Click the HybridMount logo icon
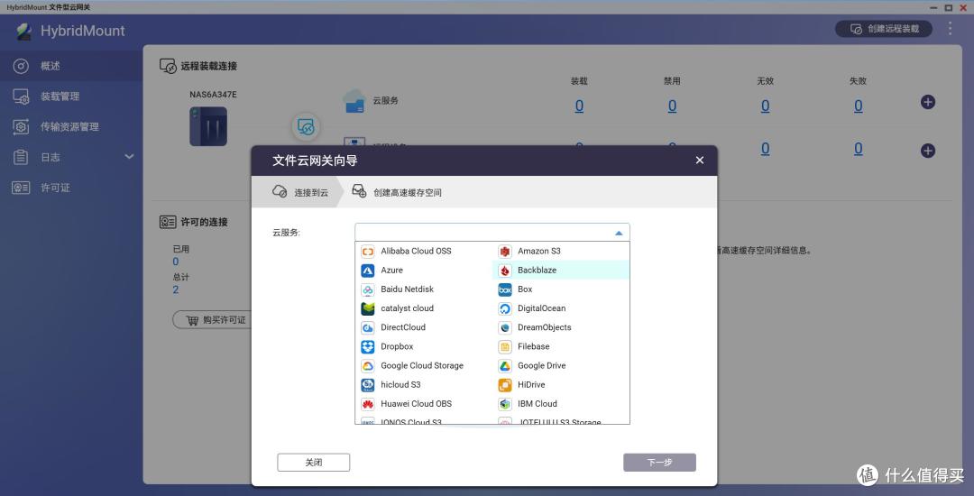 (x=24, y=31)
